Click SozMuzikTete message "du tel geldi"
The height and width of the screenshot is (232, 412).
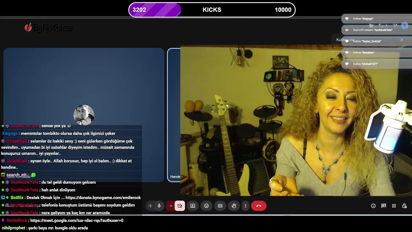tap(69, 182)
